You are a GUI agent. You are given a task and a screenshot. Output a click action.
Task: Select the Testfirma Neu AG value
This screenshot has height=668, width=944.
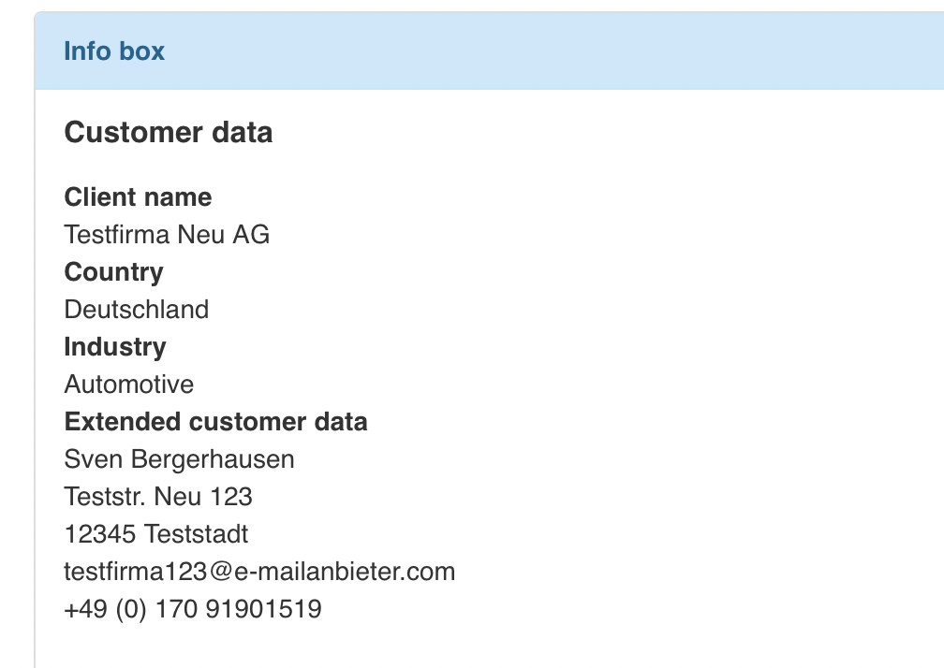point(167,234)
